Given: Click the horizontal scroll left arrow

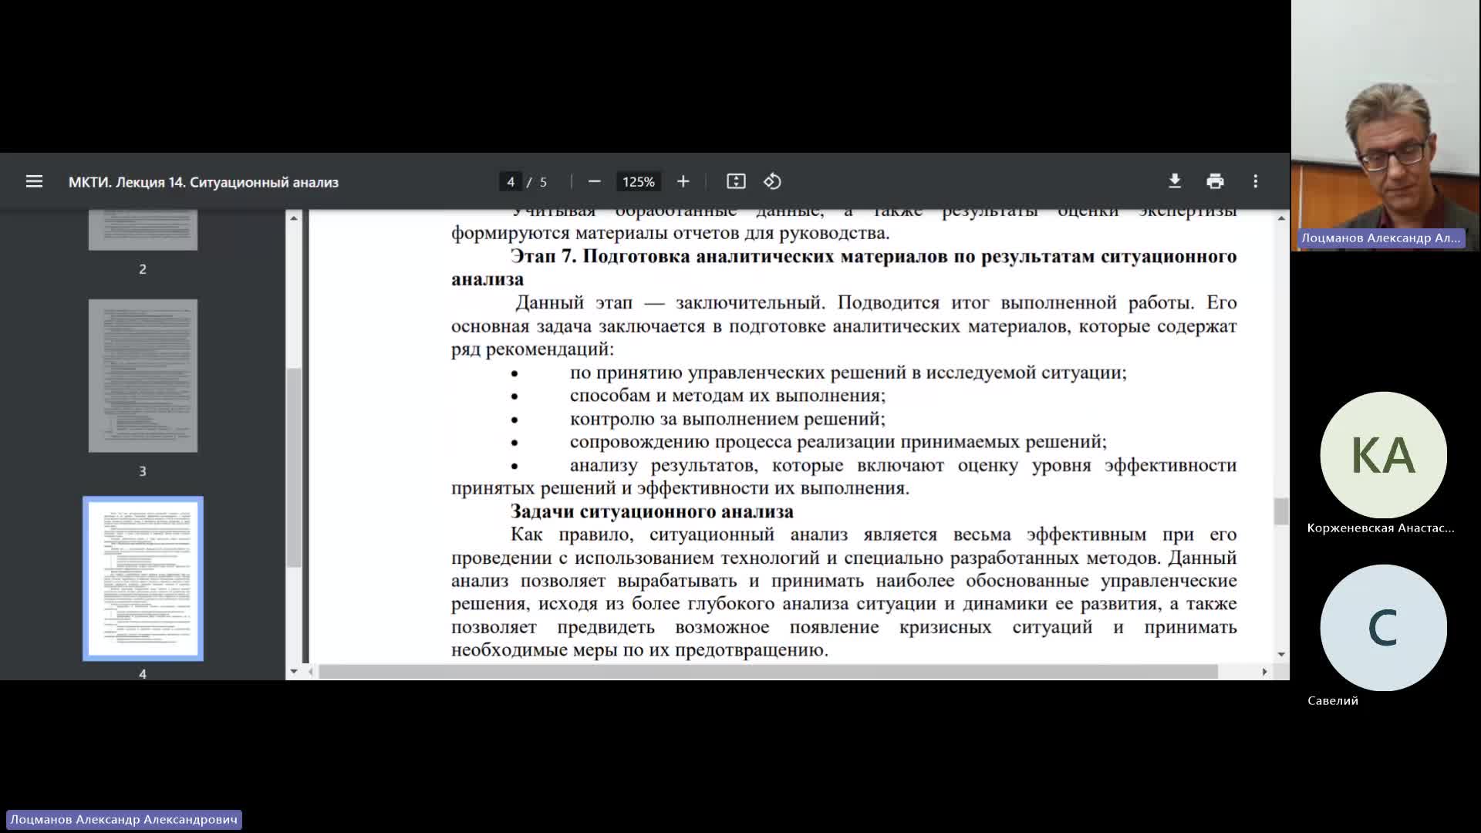Looking at the screenshot, I should click(311, 672).
